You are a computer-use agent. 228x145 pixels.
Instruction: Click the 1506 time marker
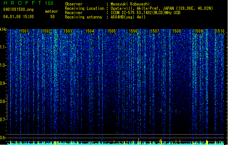tap(133, 31)
